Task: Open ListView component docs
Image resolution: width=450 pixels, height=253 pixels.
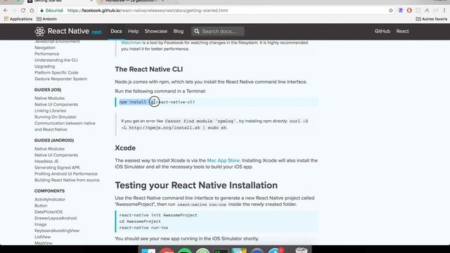Action: click(42, 237)
